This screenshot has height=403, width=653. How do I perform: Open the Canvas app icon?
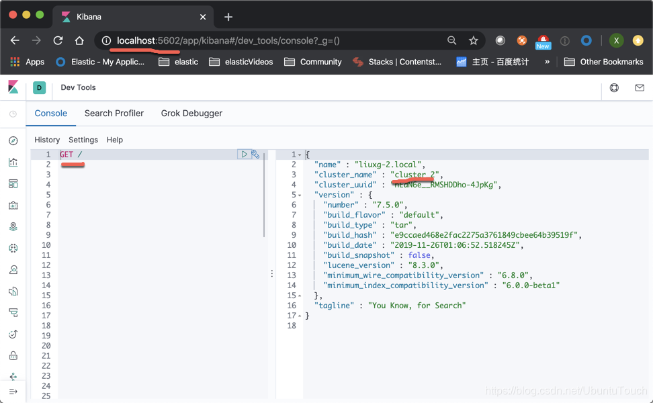point(13,204)
